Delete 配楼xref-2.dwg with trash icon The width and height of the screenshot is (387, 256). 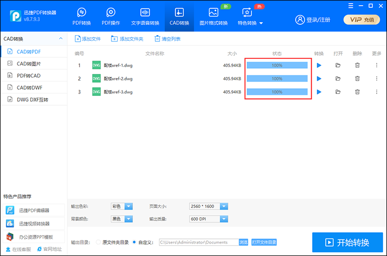[357, 79]
